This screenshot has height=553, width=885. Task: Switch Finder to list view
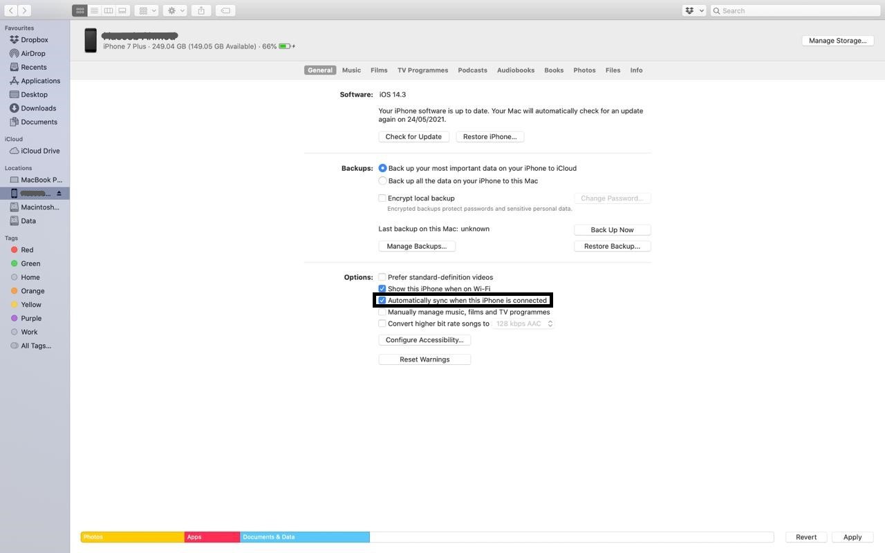click(93, 10)
